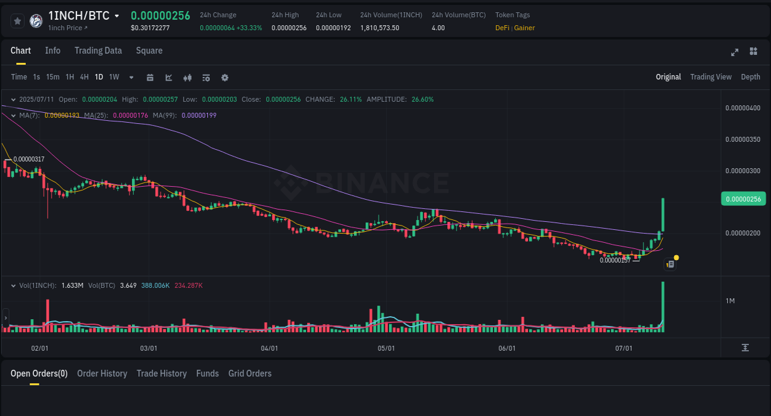This screenshot has width=771, height=416.
Task: Switch to the Depth chart
Action: pyautogui.click(x=751, y=77)
